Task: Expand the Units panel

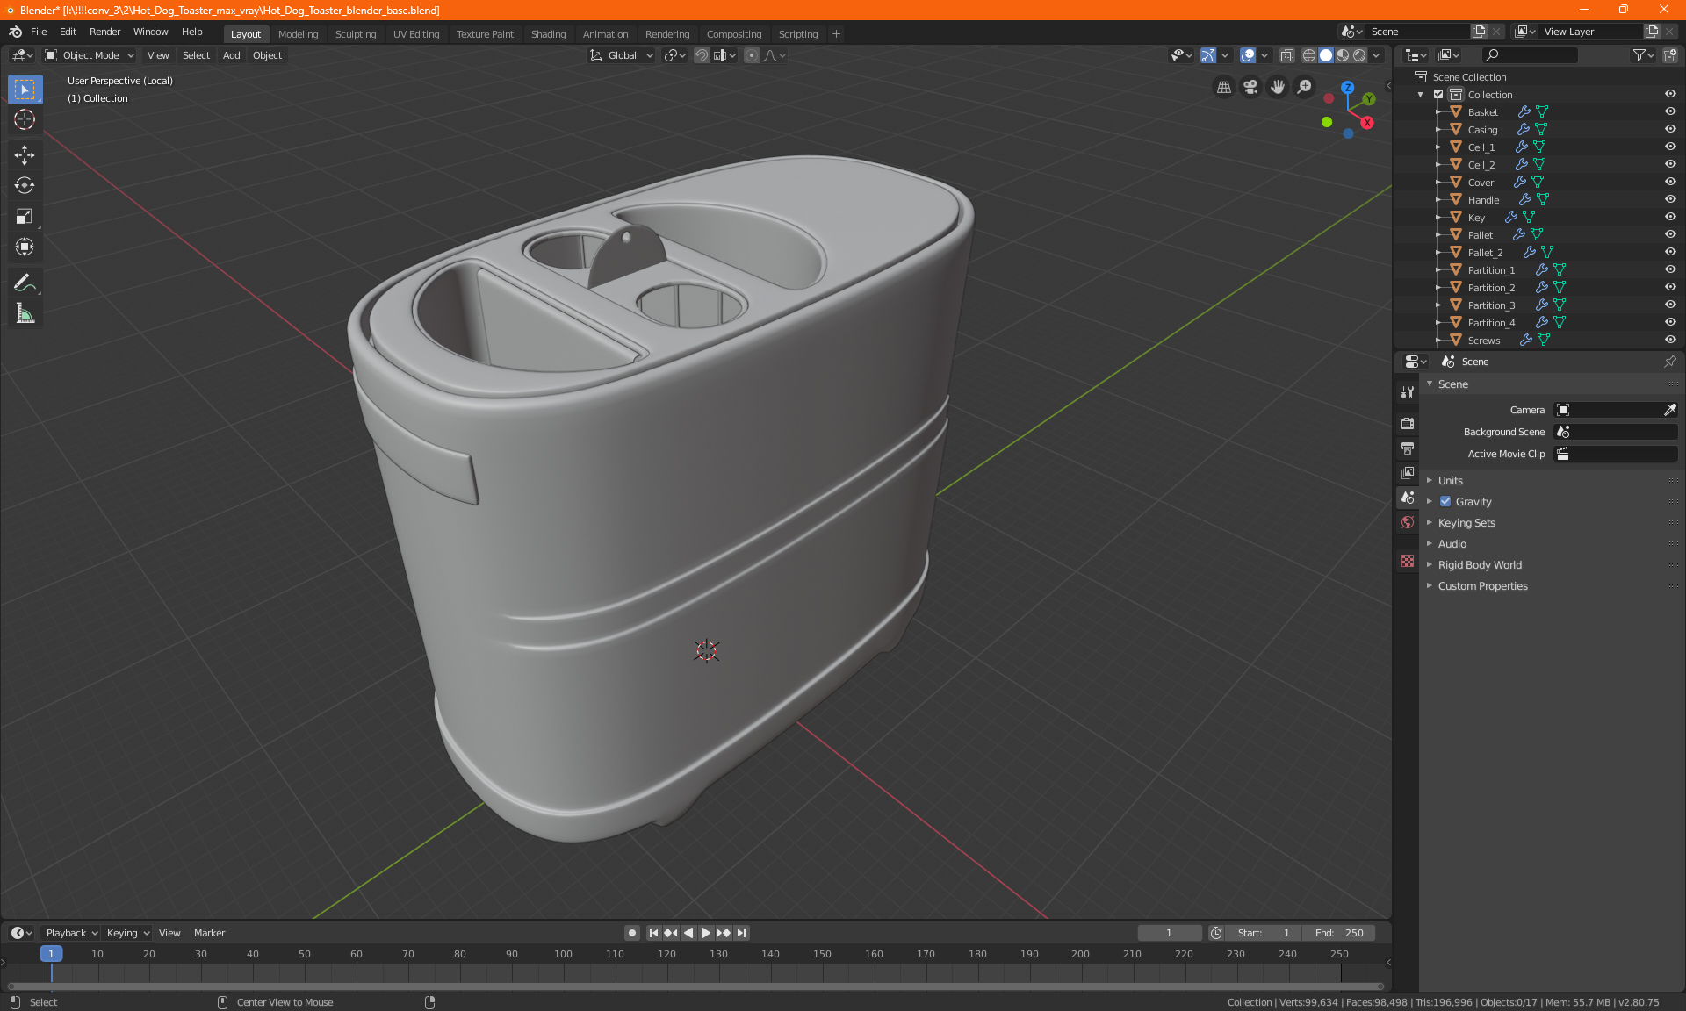Action: click(x=1451, y=480)
